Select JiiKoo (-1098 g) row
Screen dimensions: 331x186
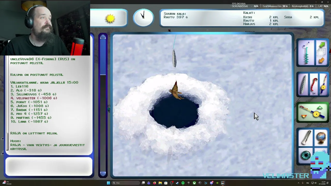(x=29, y=106)
